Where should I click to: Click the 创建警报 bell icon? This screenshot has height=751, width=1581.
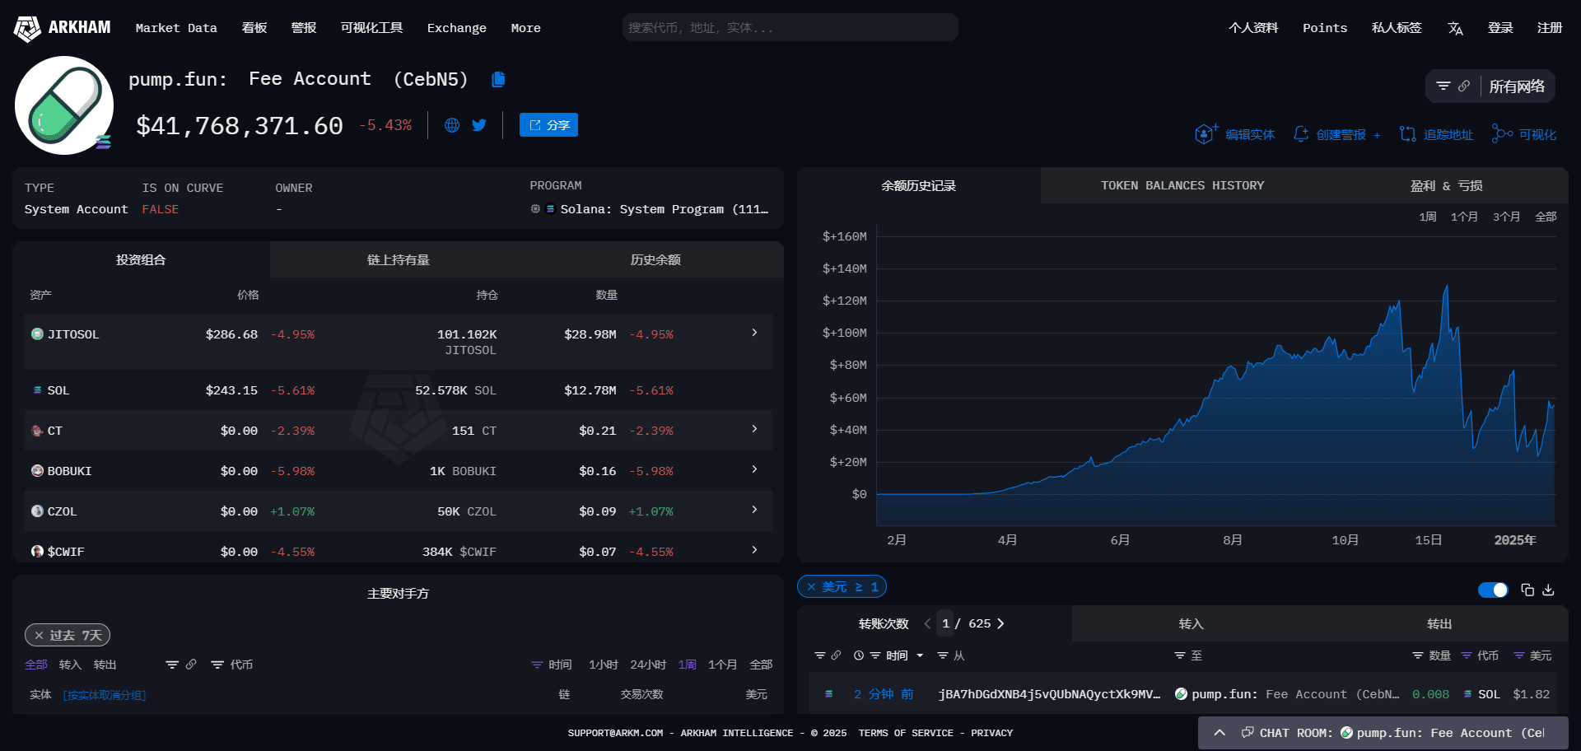point(1301,134)
